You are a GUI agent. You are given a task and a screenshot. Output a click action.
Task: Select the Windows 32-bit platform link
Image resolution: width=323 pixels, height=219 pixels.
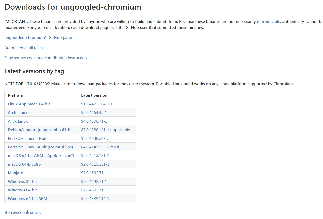point(23,182)
